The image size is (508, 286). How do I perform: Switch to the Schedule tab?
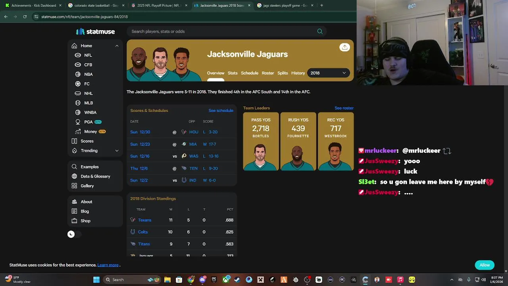pyautogui.click(x=250, y=73)
